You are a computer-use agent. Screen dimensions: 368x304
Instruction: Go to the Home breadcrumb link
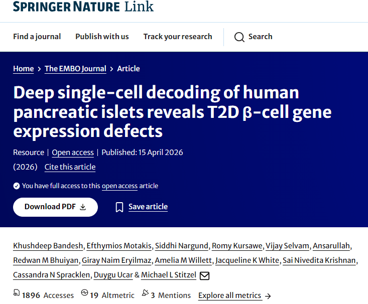pos(24,69)
